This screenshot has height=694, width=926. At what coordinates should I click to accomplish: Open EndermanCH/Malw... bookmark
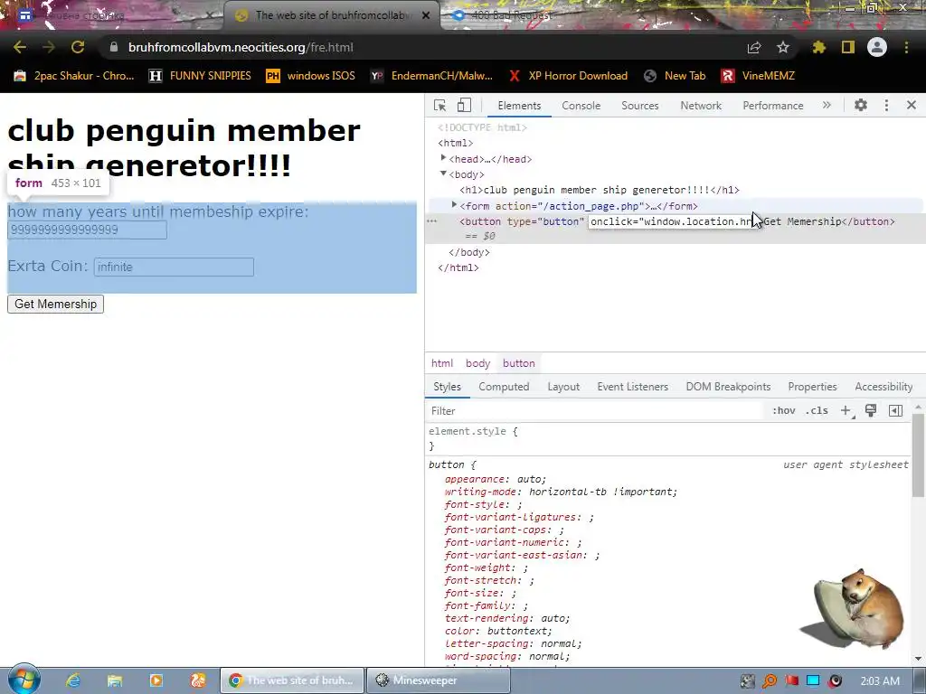pos(431,76)
